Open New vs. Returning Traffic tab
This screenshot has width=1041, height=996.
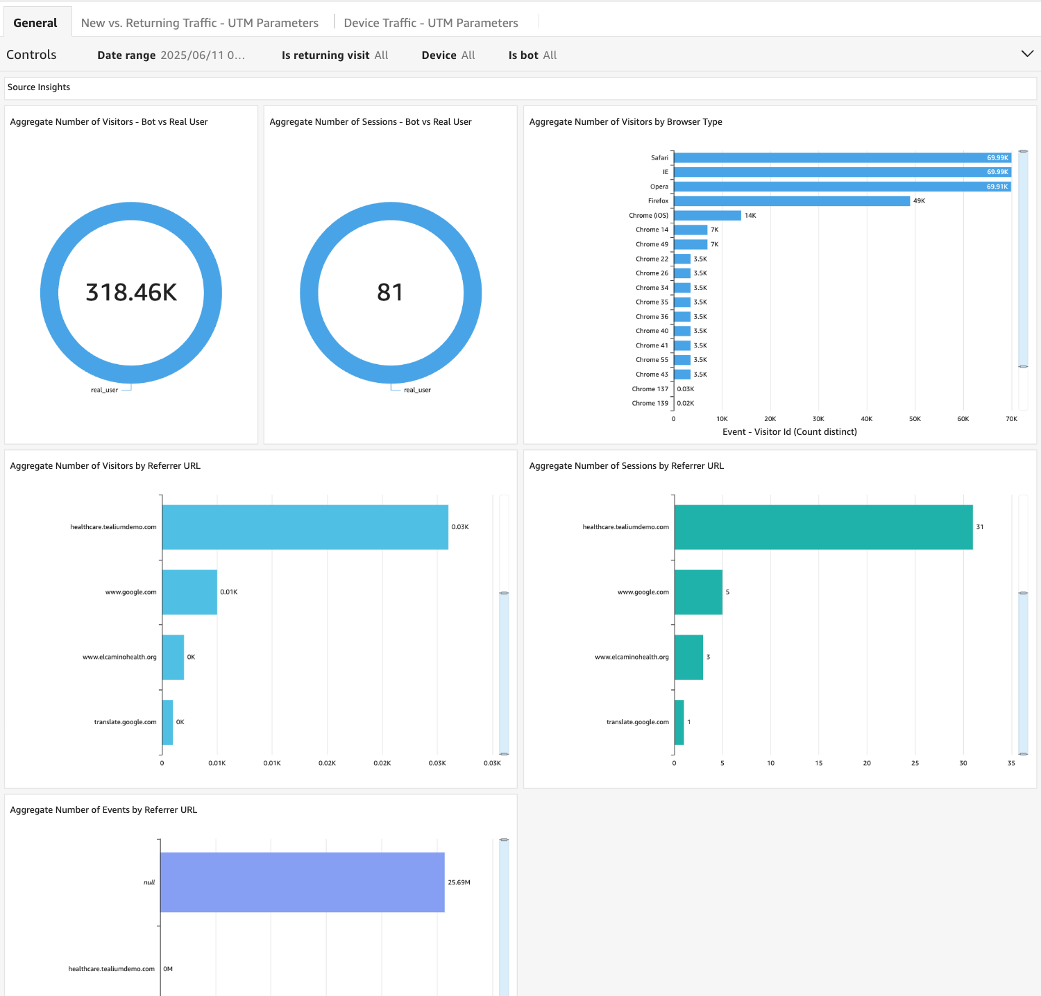point(199,23)
